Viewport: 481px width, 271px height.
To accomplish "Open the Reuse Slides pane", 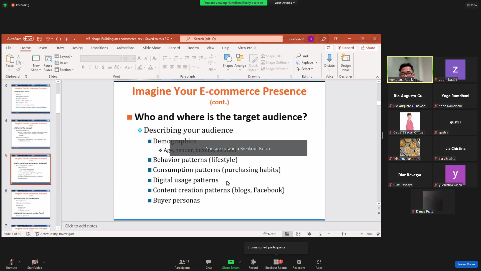I will [x=48, y=63].
